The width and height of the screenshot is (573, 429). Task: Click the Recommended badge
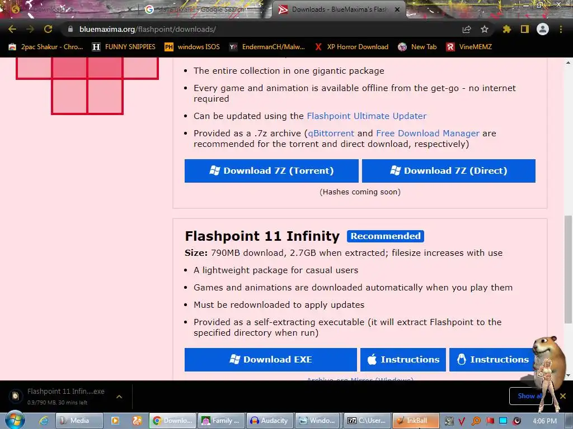[386, 236]
